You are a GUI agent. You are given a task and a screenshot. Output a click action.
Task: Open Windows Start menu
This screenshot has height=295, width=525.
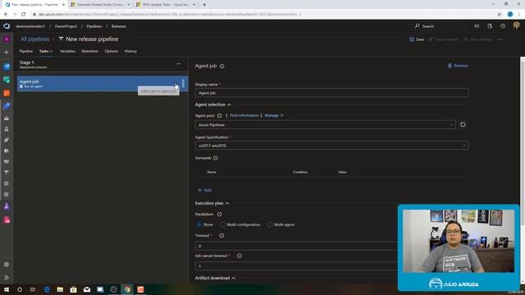pos(7,289)
